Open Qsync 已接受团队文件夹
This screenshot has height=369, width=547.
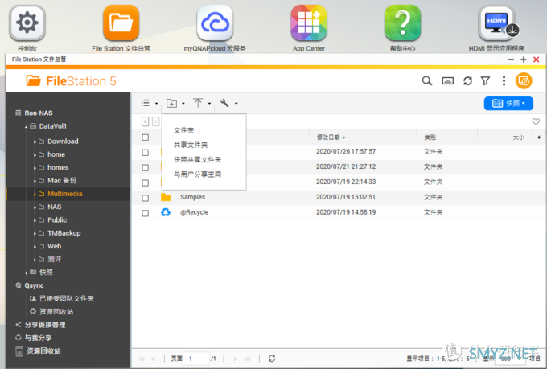66,298
